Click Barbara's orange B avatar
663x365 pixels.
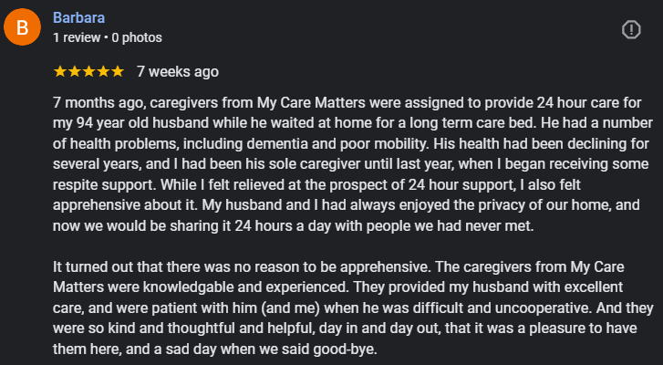pos(22,29)
